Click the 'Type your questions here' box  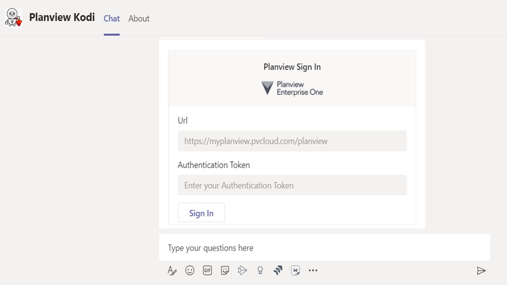324,248
